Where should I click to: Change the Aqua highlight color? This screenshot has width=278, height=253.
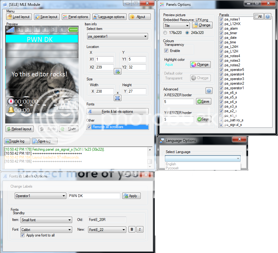click(x=200, y=64)
